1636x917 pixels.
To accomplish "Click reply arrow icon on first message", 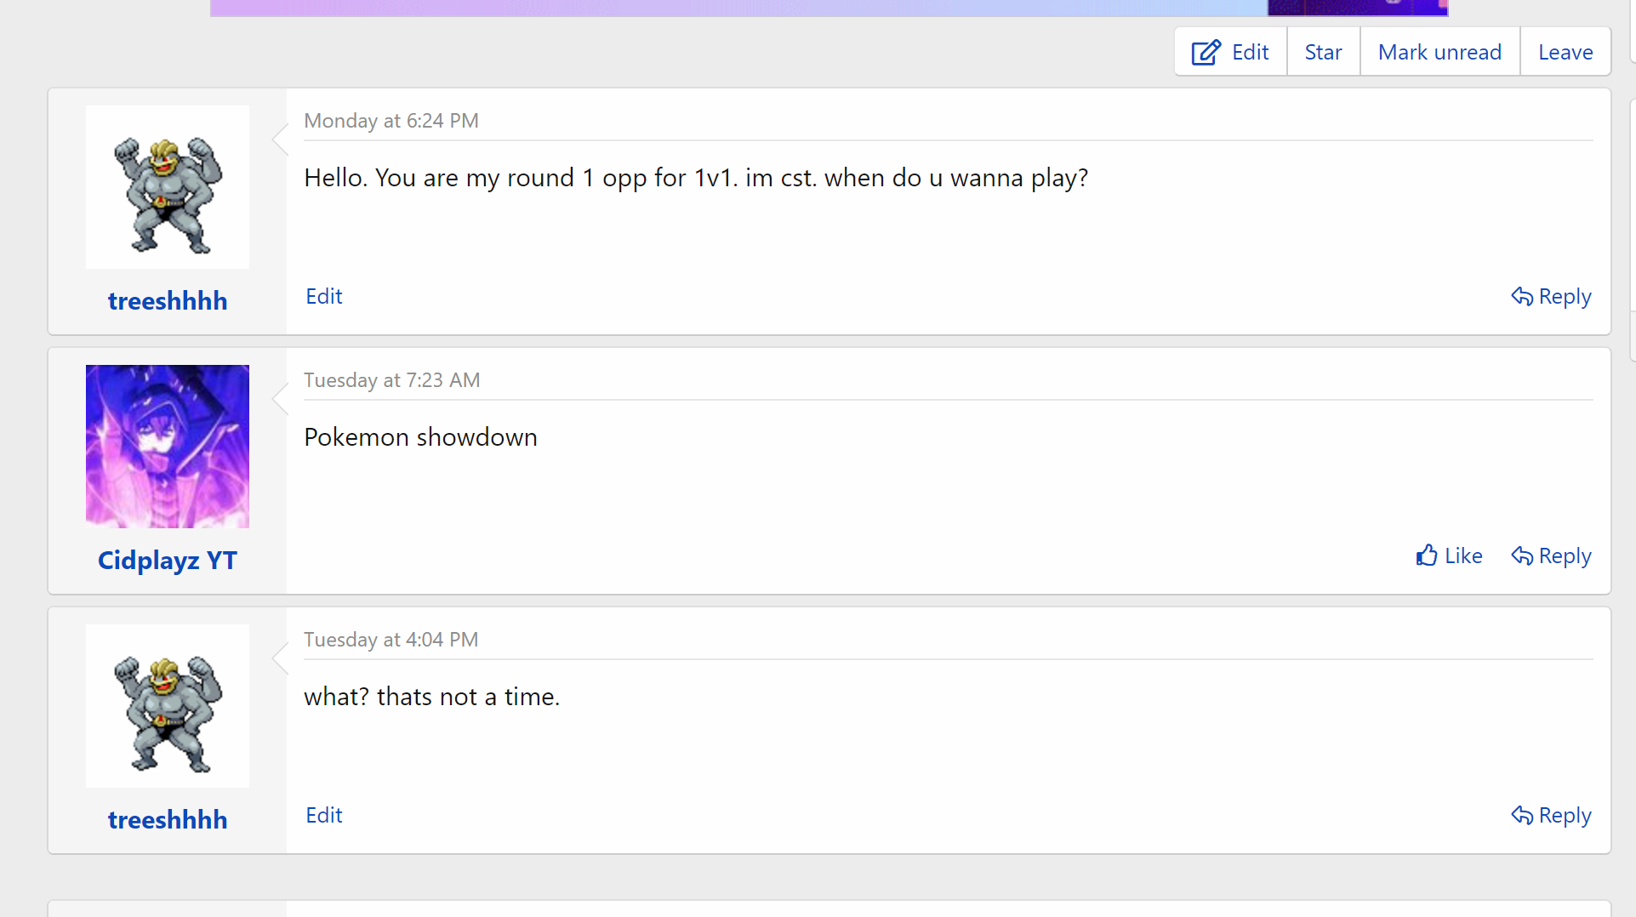I will tap(1522, 296).
